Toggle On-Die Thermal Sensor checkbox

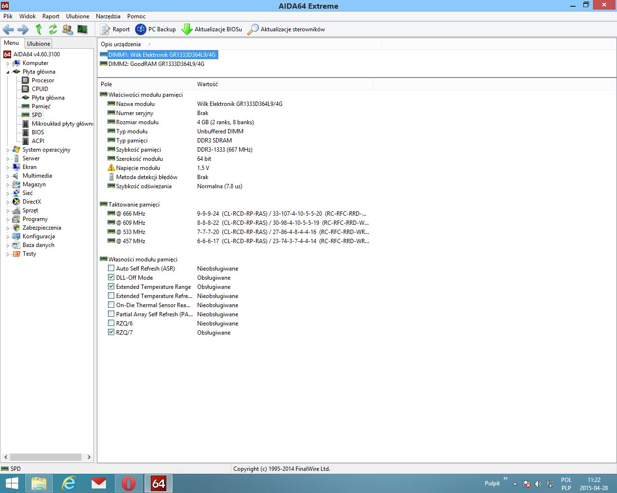click(x=111, y=305)
